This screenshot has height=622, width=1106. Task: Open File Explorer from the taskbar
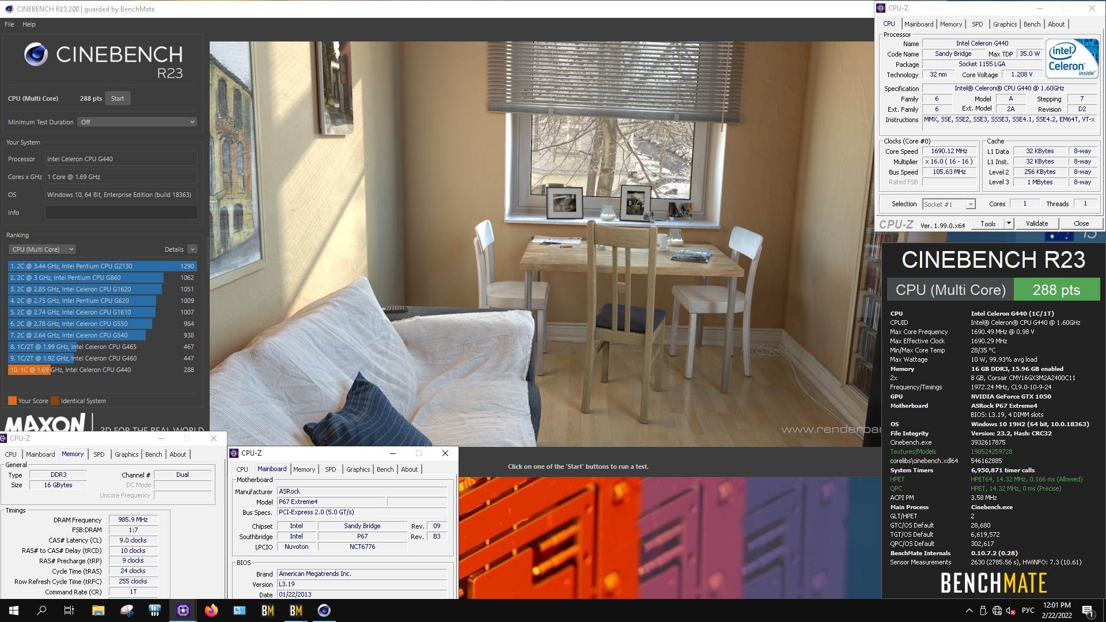pos(98,610)
